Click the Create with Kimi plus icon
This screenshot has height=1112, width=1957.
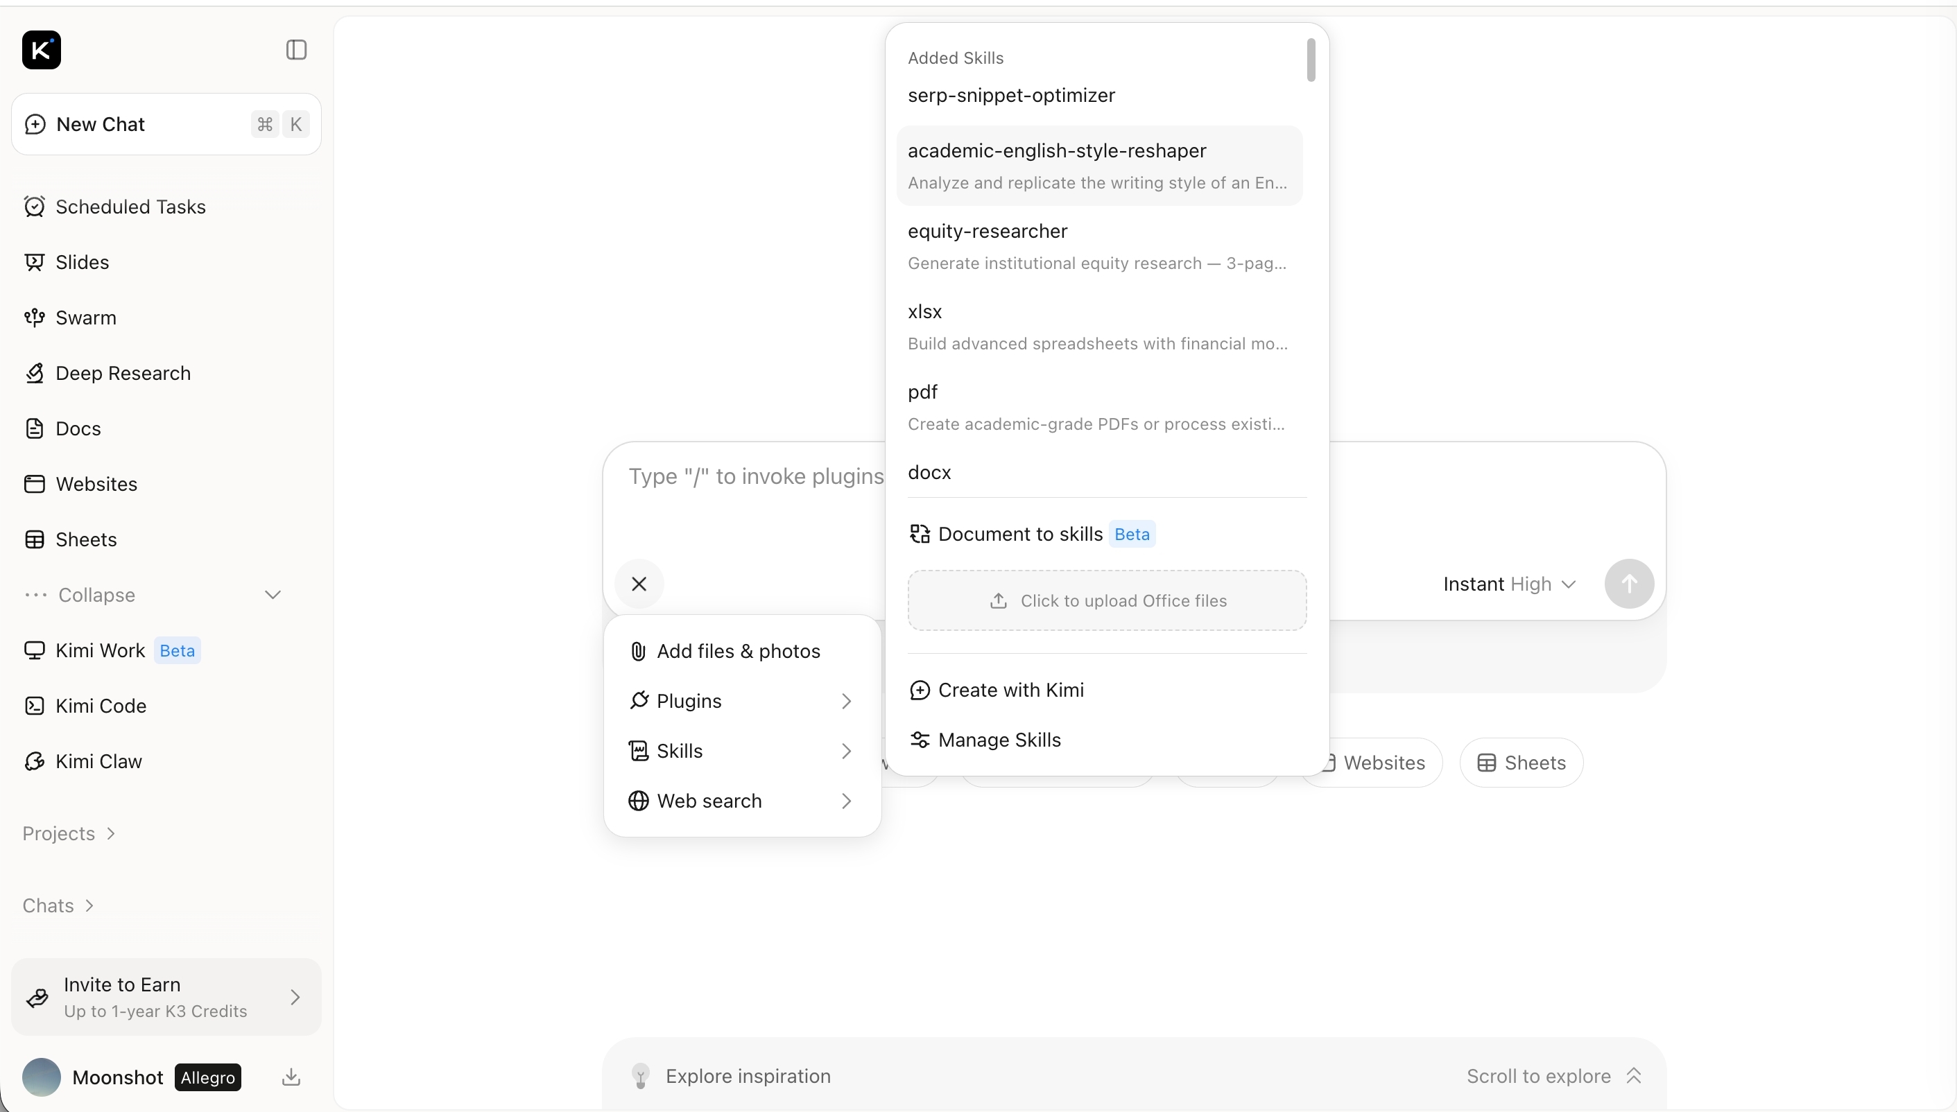click(x=920, y=690)
